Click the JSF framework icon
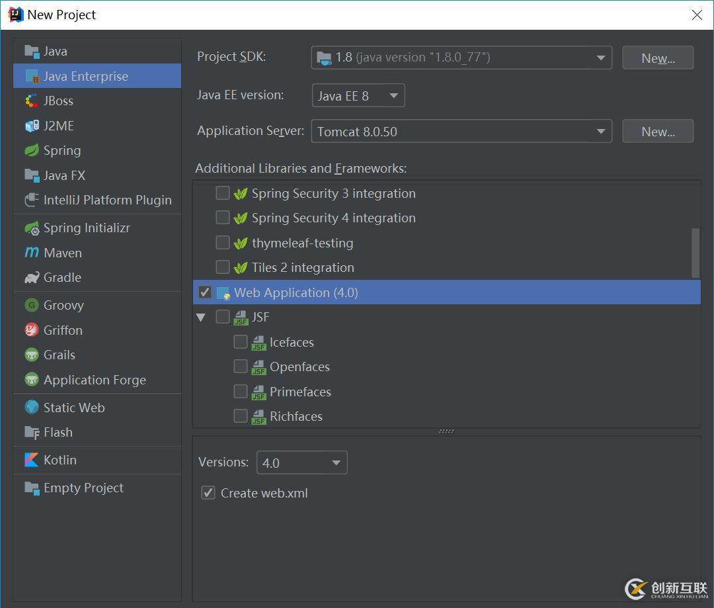Image resolution: width=714 pixels, height=608 pixels. [241, 317]
